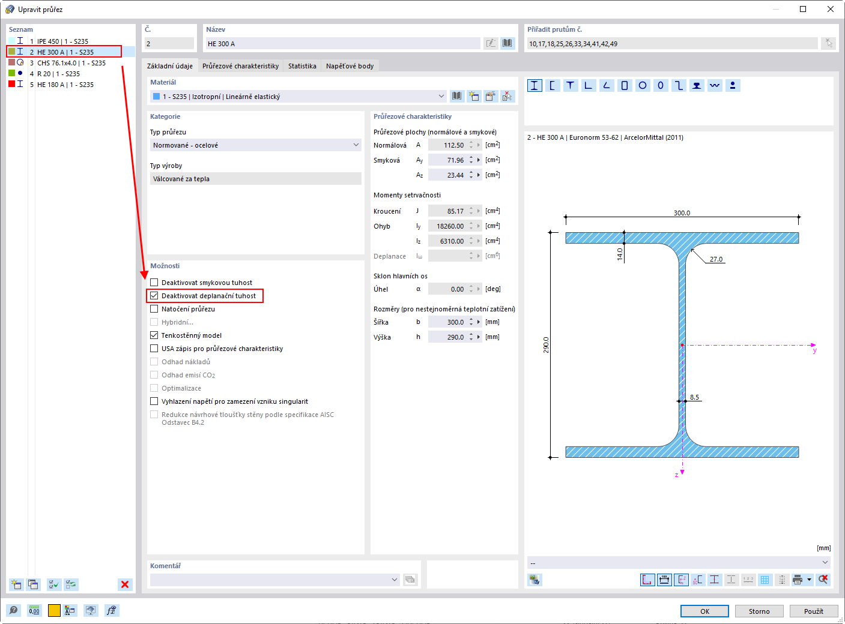Enable Vyhlazení napětí pro zamezení vzniku singularit
Screen dimensions: 845x624
[x=154, y=401]
